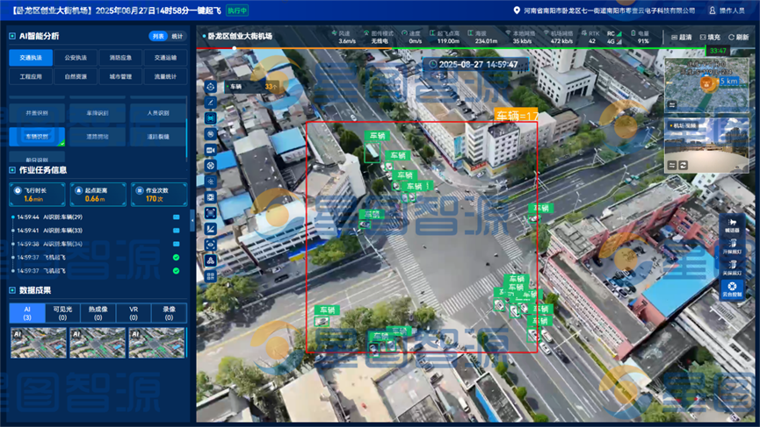Select the 流量统计 category tab
Image resolution: width=760 pixels, height=427 pixels.
click(165, 76)
